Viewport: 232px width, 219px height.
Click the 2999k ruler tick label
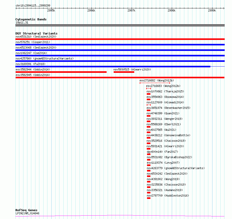point(212,10)
